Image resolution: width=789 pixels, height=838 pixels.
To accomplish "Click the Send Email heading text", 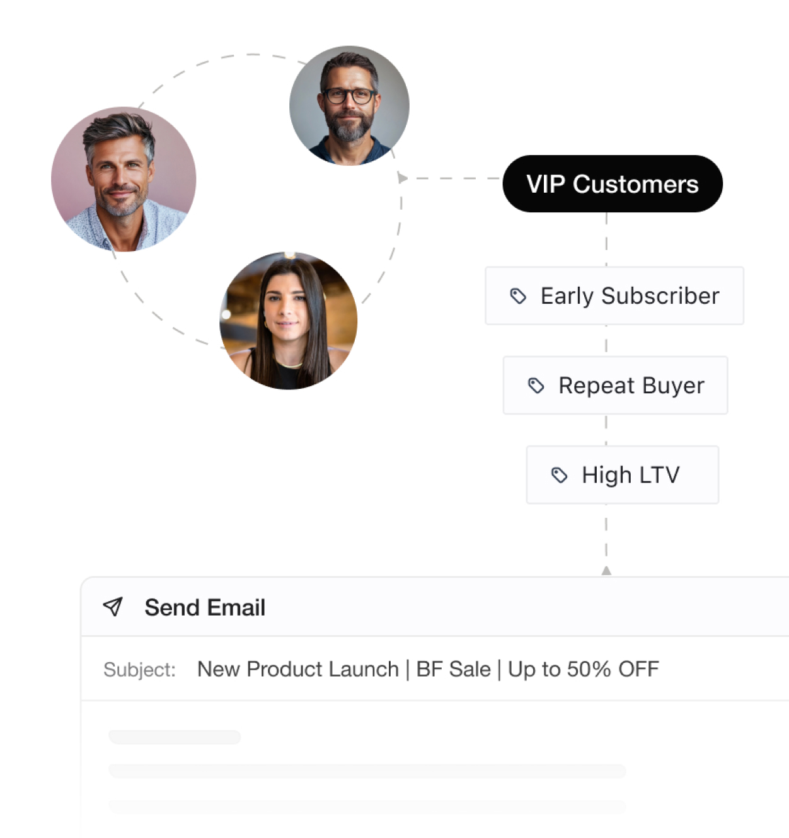I will [205, 607].
